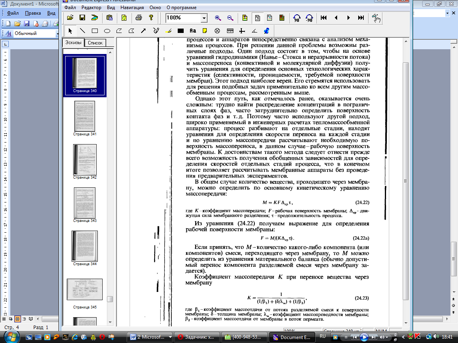Go to the previous page
Image resolution: width=458 pixels, height=343 pixels.
tap(336, 18)
